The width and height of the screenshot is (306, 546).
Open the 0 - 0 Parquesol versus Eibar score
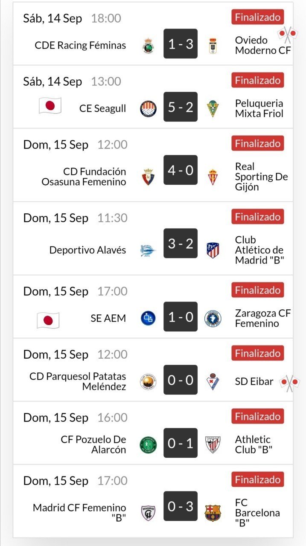(181, 380)
